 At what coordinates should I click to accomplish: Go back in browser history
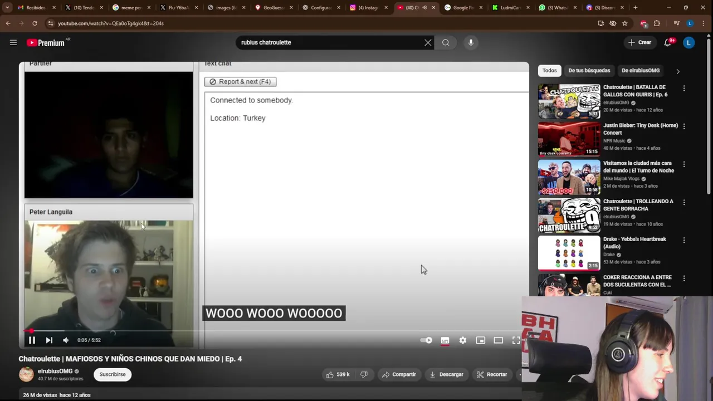[8, 23]
